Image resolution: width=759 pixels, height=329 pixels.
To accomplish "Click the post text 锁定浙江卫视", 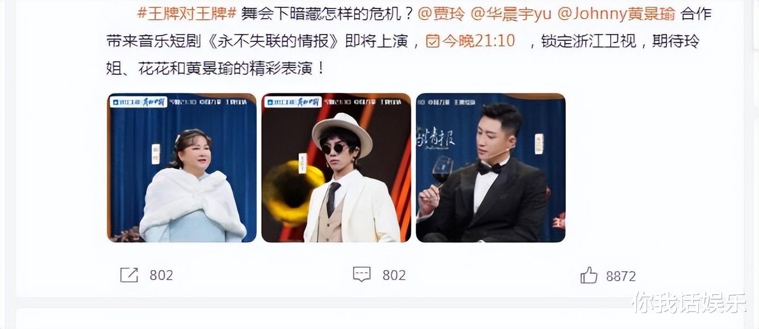I will [x=589, y=41].
